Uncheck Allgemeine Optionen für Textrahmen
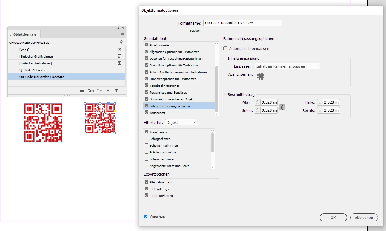Screen dimensions: 386x231 click(147, 52)
